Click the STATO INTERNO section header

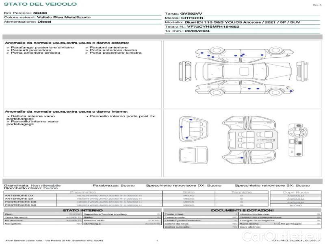[x=80, y=210]
